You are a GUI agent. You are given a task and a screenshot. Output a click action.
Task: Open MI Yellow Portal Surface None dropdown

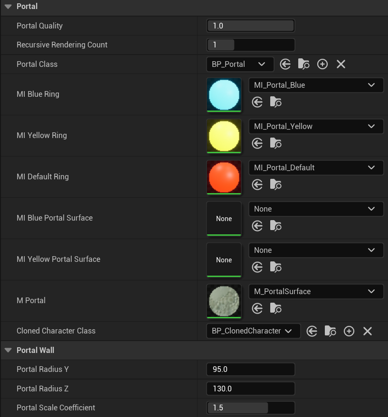click(316, 250)
